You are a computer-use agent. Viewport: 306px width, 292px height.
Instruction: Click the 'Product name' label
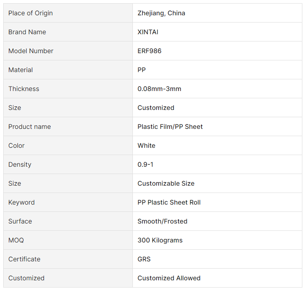tap(29, 127)
